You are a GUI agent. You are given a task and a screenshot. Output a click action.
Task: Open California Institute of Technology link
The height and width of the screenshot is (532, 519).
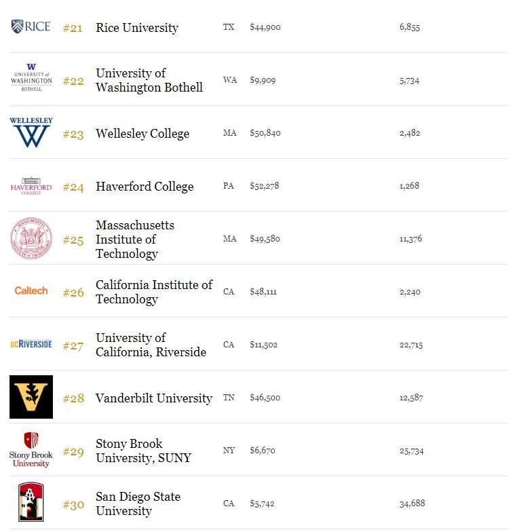pyautogui.click(x=153, y=292)
